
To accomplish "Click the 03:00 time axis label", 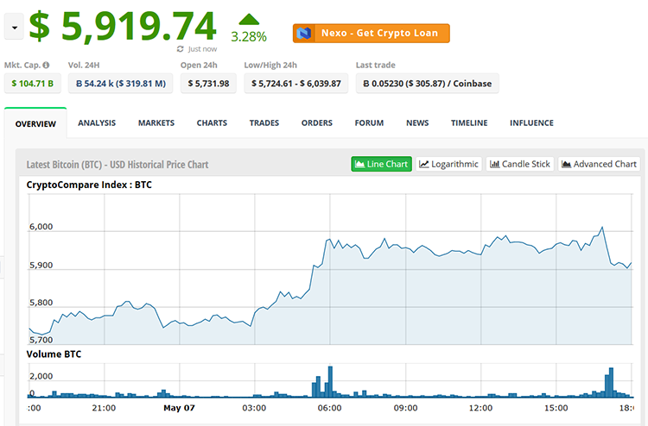I will (254, 408).
